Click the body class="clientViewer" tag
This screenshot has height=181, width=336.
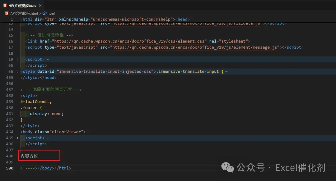[53, 132]
